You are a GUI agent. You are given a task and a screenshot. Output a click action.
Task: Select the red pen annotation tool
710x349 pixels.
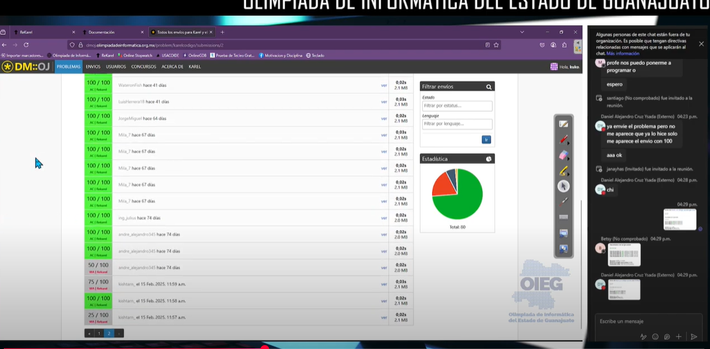[563, 140]
